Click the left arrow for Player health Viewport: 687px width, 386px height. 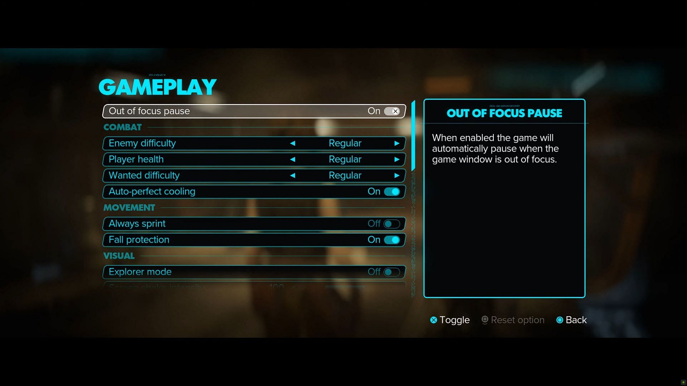click(293, 159)
